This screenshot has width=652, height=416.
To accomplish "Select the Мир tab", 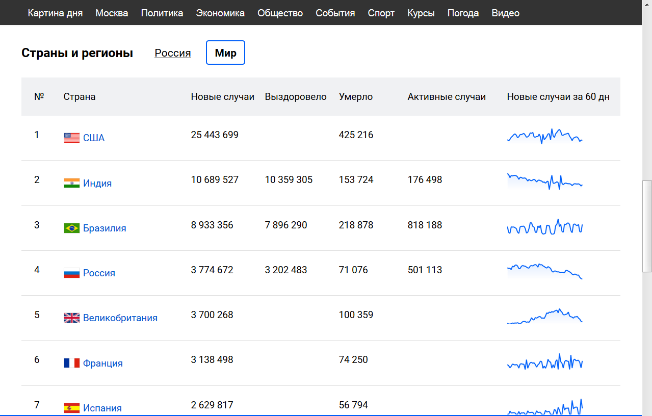I will (x=225, y=53).
